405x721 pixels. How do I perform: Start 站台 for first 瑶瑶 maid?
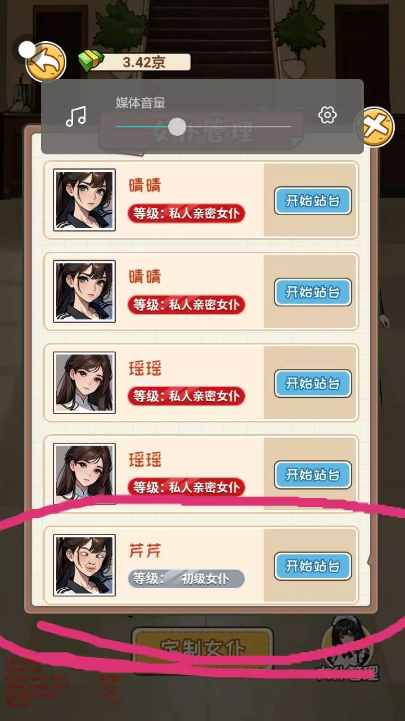pyautogui.click(x=313, y=383)
